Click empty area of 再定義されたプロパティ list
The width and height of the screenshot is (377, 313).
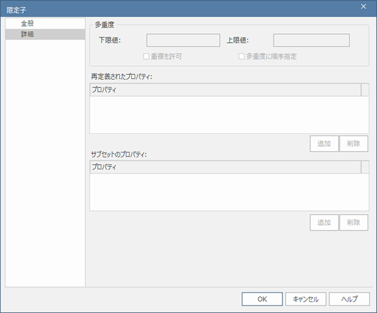pyautogui.click(x=229, y=115)
